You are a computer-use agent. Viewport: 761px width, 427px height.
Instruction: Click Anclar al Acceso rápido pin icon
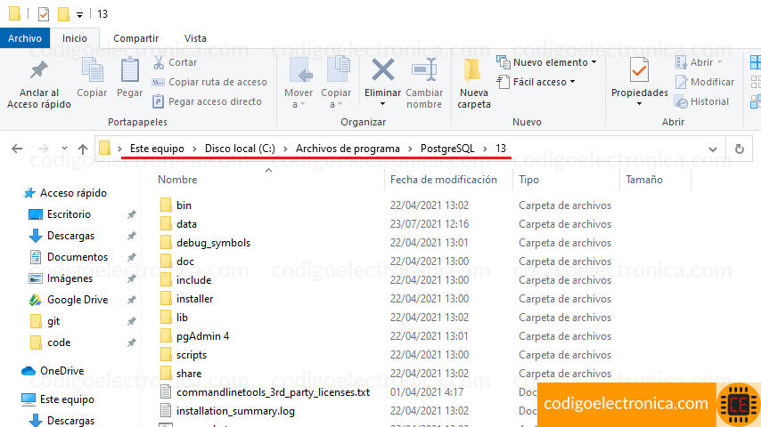point(38,70)
